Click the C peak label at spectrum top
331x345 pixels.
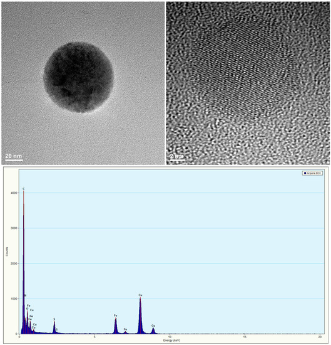click(24, 189)
